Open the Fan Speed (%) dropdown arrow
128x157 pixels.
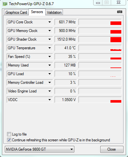click(49, 57)
